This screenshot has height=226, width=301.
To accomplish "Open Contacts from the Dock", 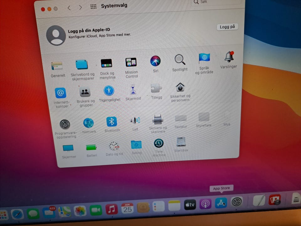I will coord(143,207).
